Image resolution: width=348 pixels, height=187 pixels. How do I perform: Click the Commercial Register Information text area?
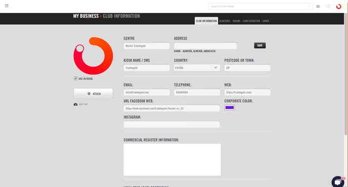click(x=172, y=160)
